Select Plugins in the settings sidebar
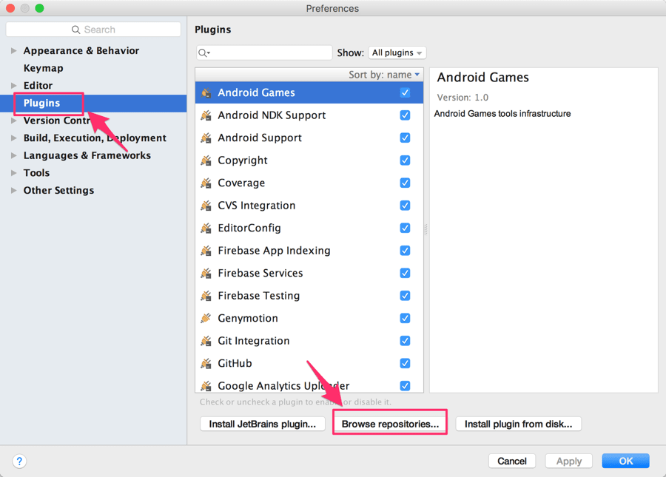Image resolution: width=666 pixels, height=477 pixels. pos(41,103)
